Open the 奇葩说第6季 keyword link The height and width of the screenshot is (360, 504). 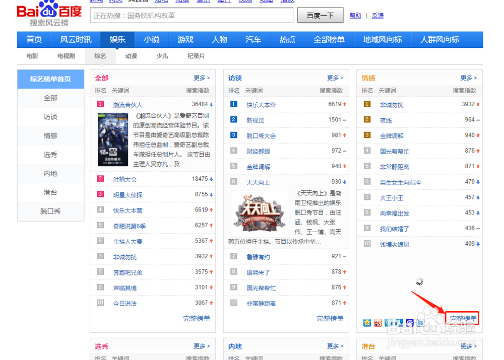click(130, 226)
